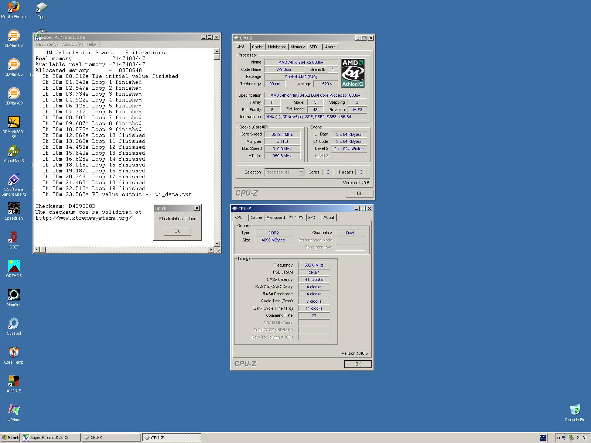
Task: Click the HT Link value 959.8 MHz
Action: tap(282, 156)
